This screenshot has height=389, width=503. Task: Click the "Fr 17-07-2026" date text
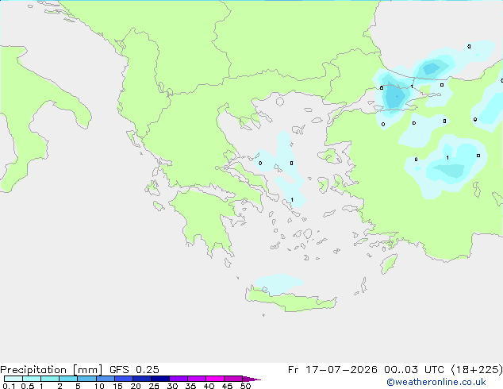click(x=332, y=370)
